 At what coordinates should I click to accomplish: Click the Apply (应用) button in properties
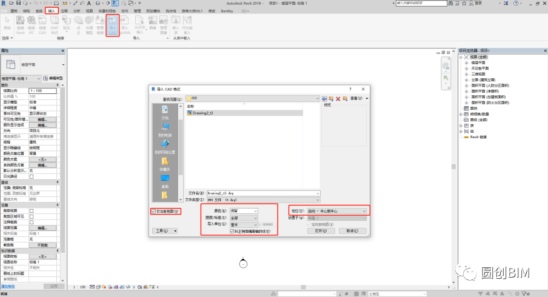click(x=54, y=286)
